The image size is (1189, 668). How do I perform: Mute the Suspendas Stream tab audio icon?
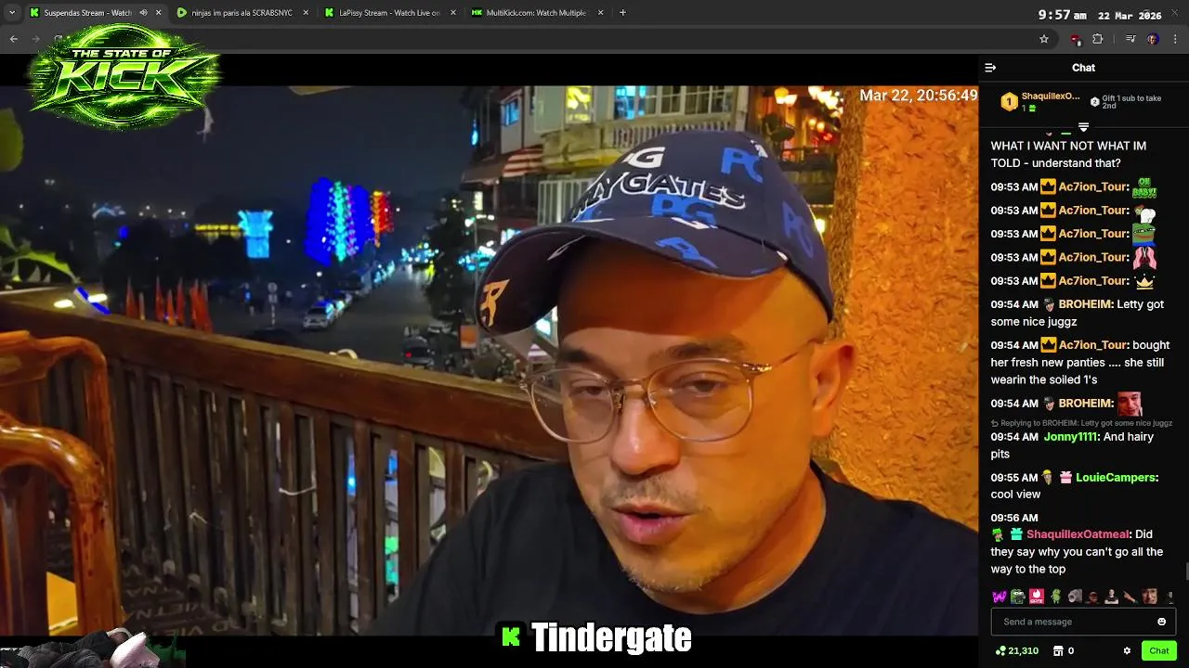point(143,13)
